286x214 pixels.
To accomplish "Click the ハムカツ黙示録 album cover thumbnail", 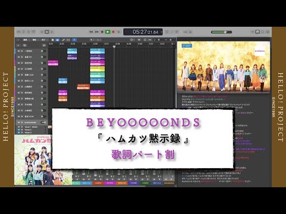I will [33, 160].
